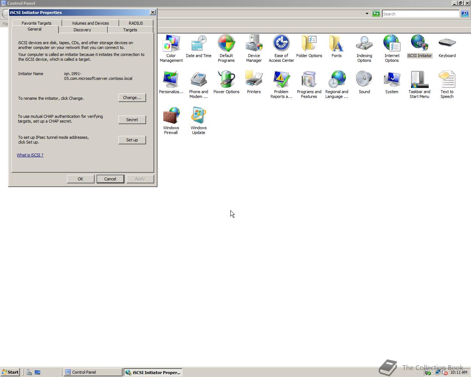Select the System icon
The width and height of the screenshot is (471, 377).
(392, 82)
